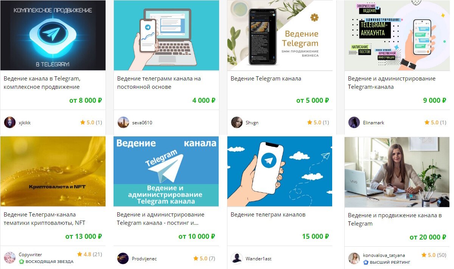The height and width of the screenshot is (269, 454).
Task: Click seva0610 seller avatar
Action: (x=123, y=122)
